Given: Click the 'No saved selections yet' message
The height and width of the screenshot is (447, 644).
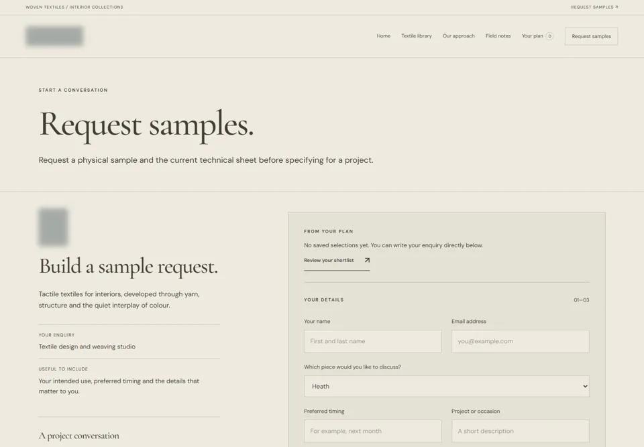Looking at the screenshot, I should (394, 245).
